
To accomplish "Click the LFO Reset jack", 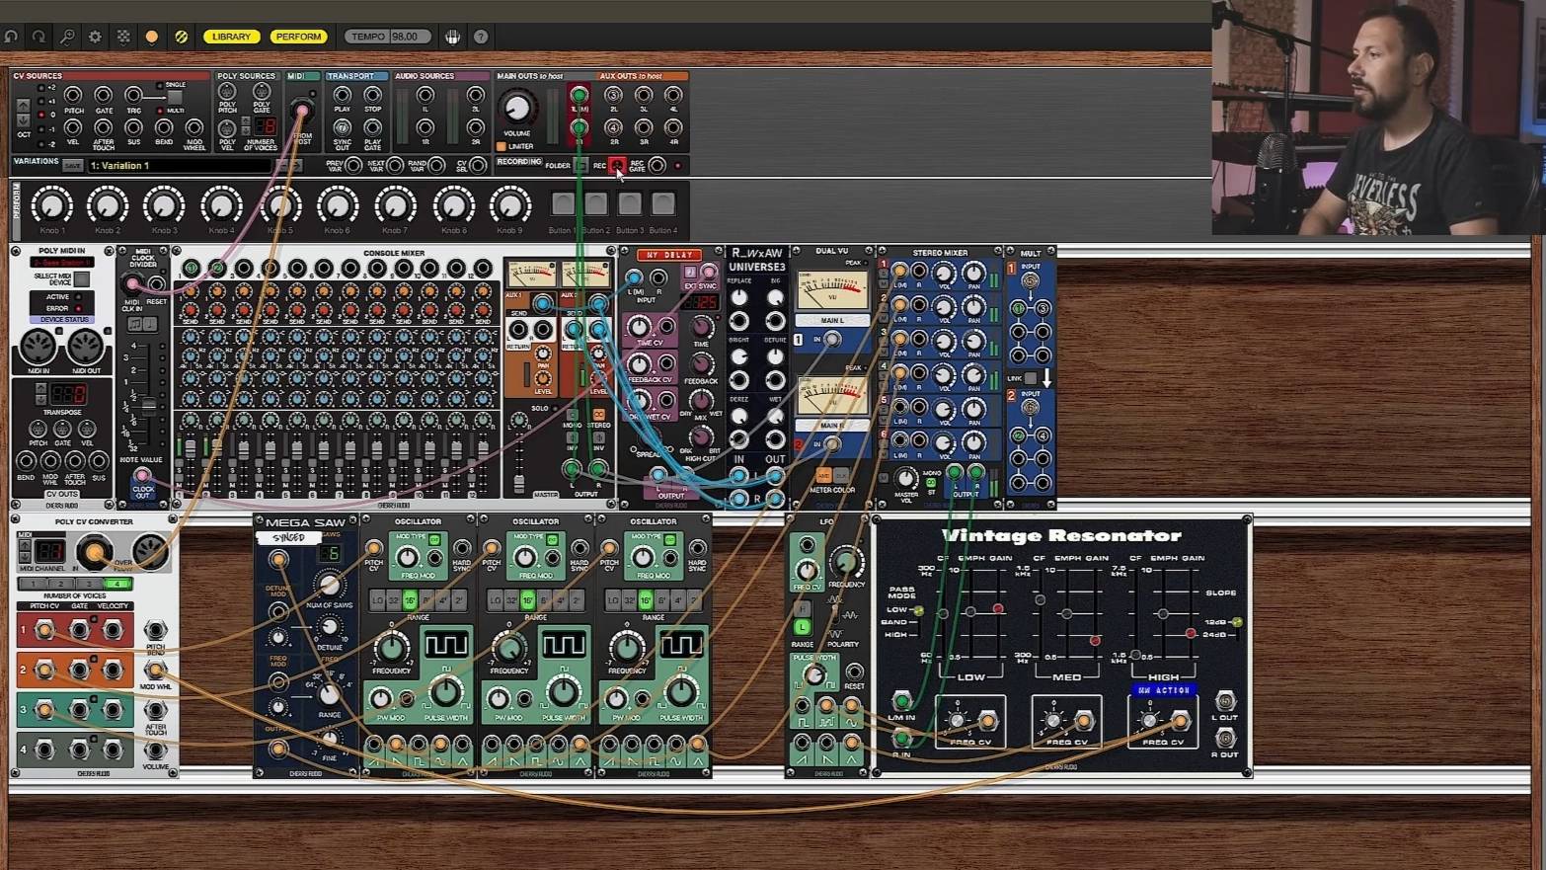I will click(855, 672).
